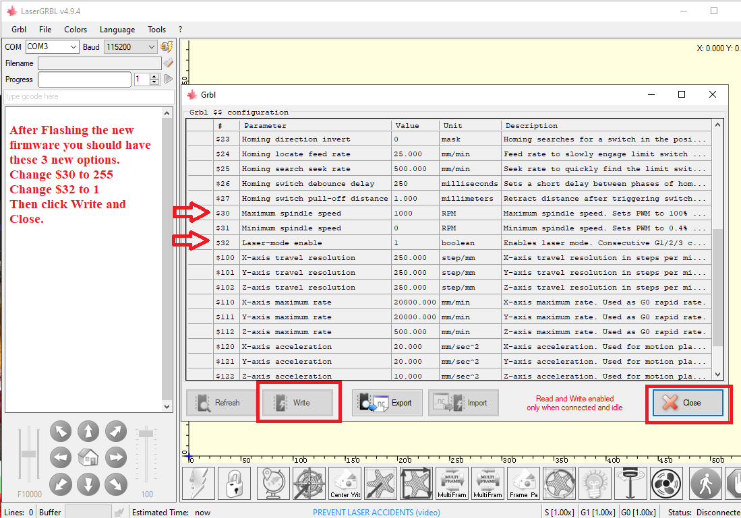Trigger homing with the globe icon

tap(272, 484)
